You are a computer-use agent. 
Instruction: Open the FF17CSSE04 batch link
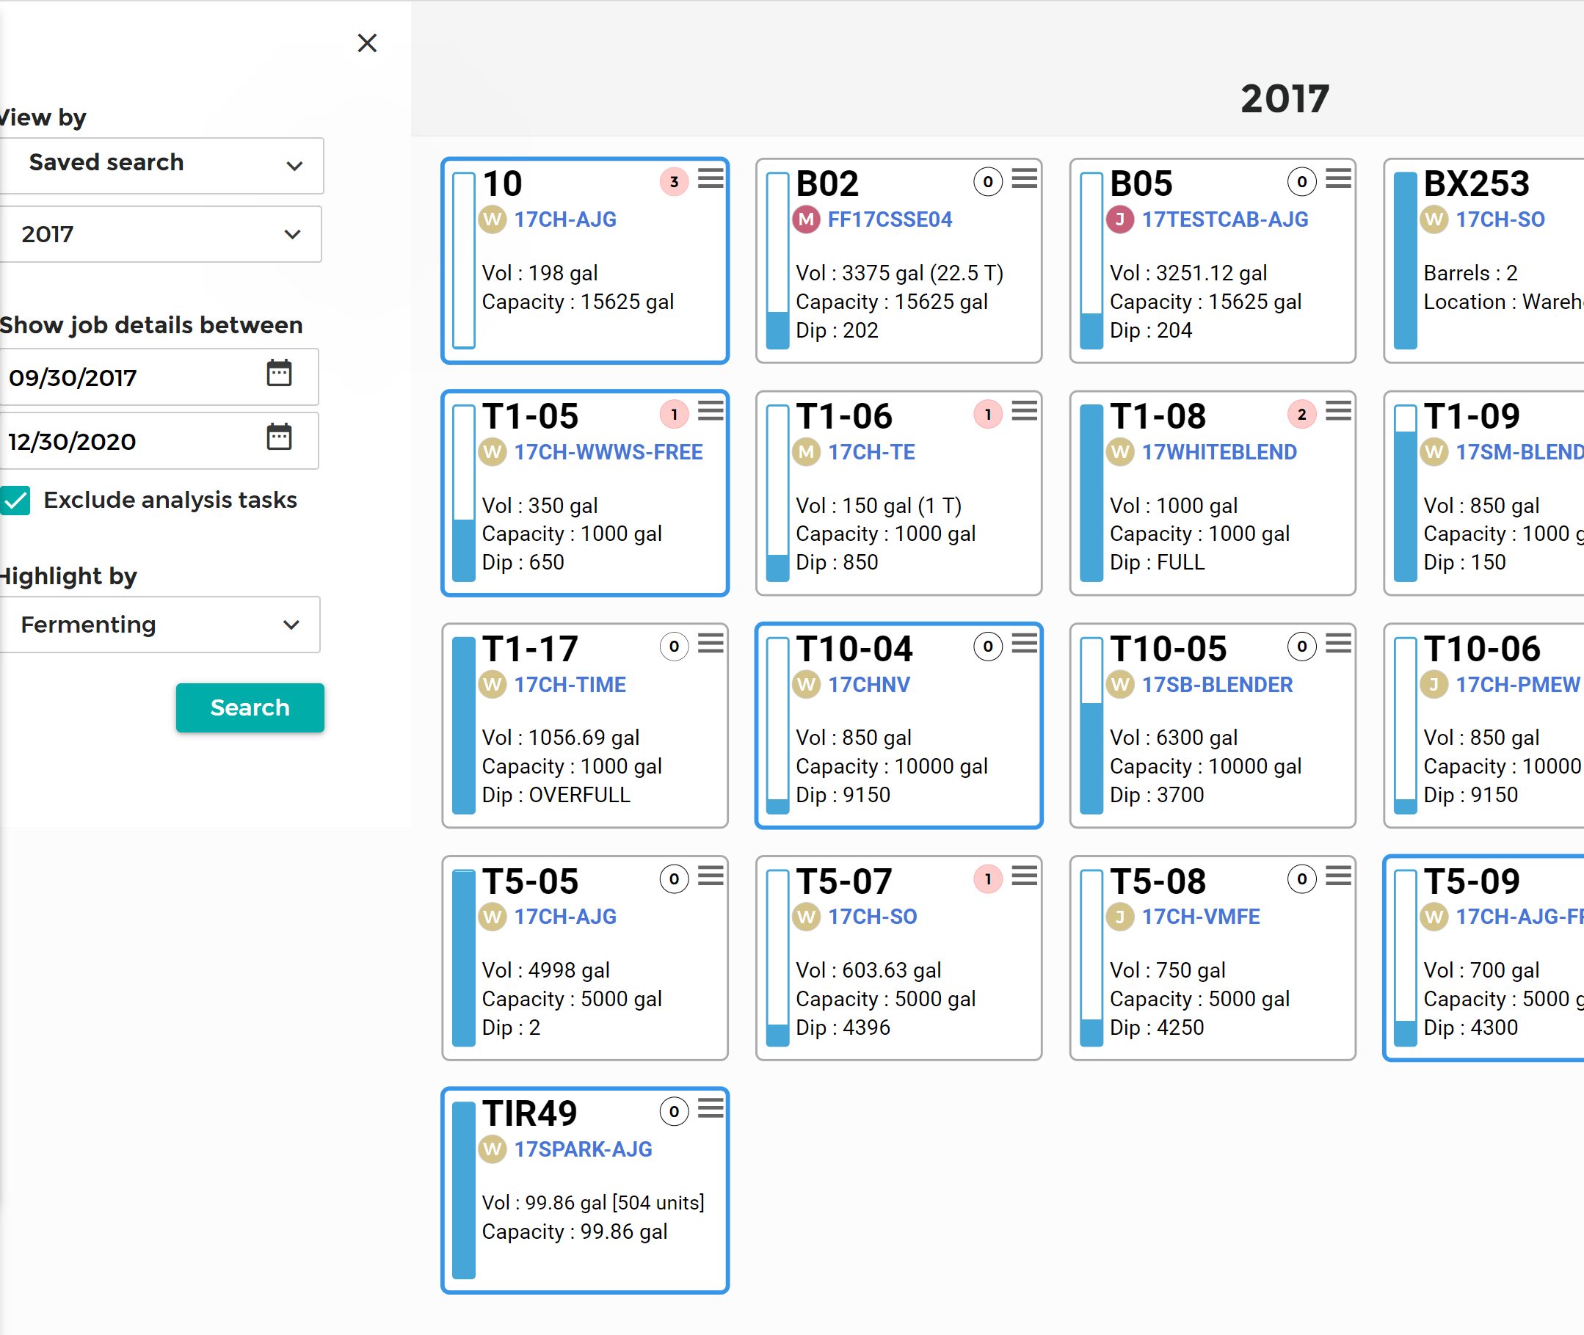890,219
